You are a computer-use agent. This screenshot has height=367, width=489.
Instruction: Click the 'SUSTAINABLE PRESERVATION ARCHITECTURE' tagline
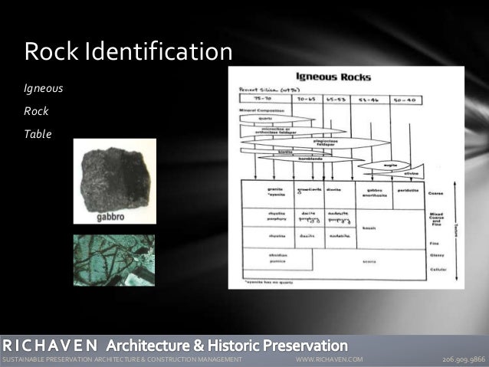[x=122, y=359]
